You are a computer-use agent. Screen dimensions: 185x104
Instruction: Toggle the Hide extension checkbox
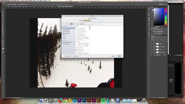(63, 56)
